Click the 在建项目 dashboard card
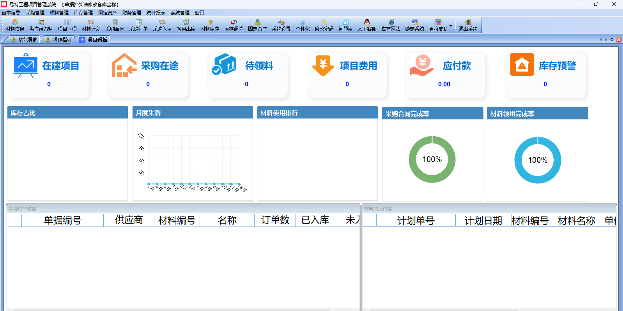This screenshot has height=311, width=623. (x=50, y=74)
